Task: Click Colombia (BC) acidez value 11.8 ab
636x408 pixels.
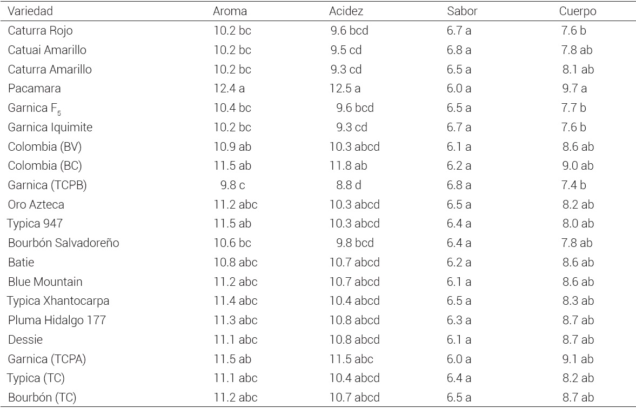Action: (349, 166)
